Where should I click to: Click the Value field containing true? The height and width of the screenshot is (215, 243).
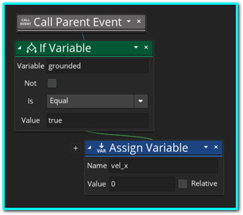coord(98,121)
